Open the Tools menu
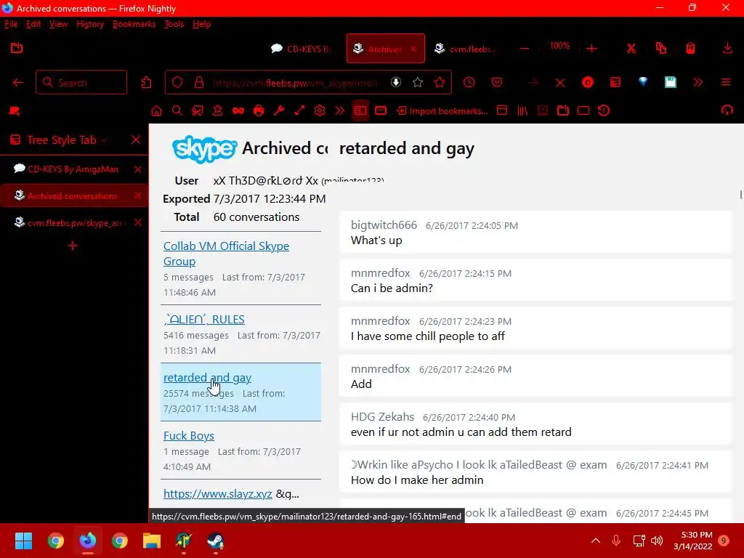Screen dimensions: 744x558 [174, 24]
